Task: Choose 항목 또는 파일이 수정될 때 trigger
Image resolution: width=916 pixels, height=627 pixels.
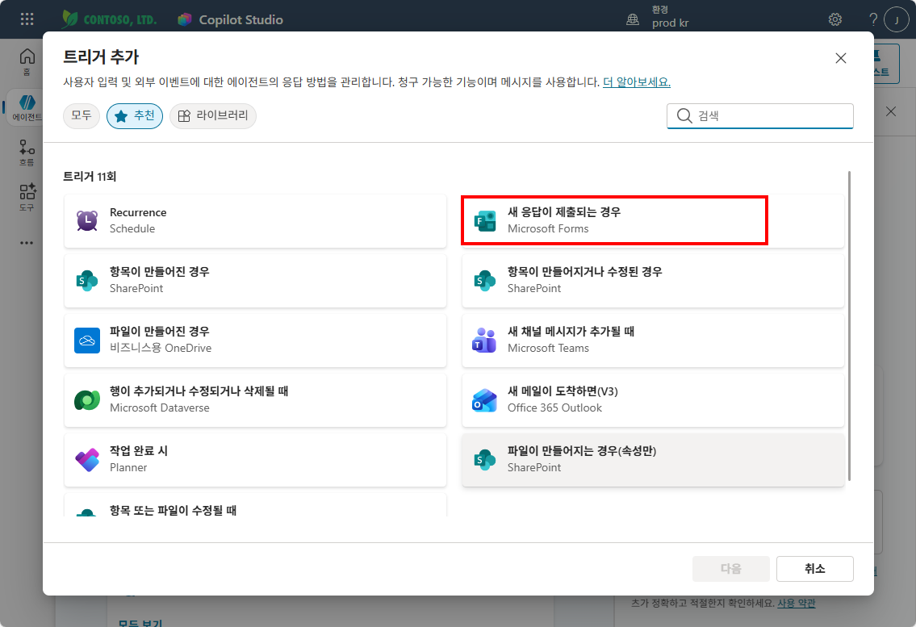Action: click(x=255, y=505)
